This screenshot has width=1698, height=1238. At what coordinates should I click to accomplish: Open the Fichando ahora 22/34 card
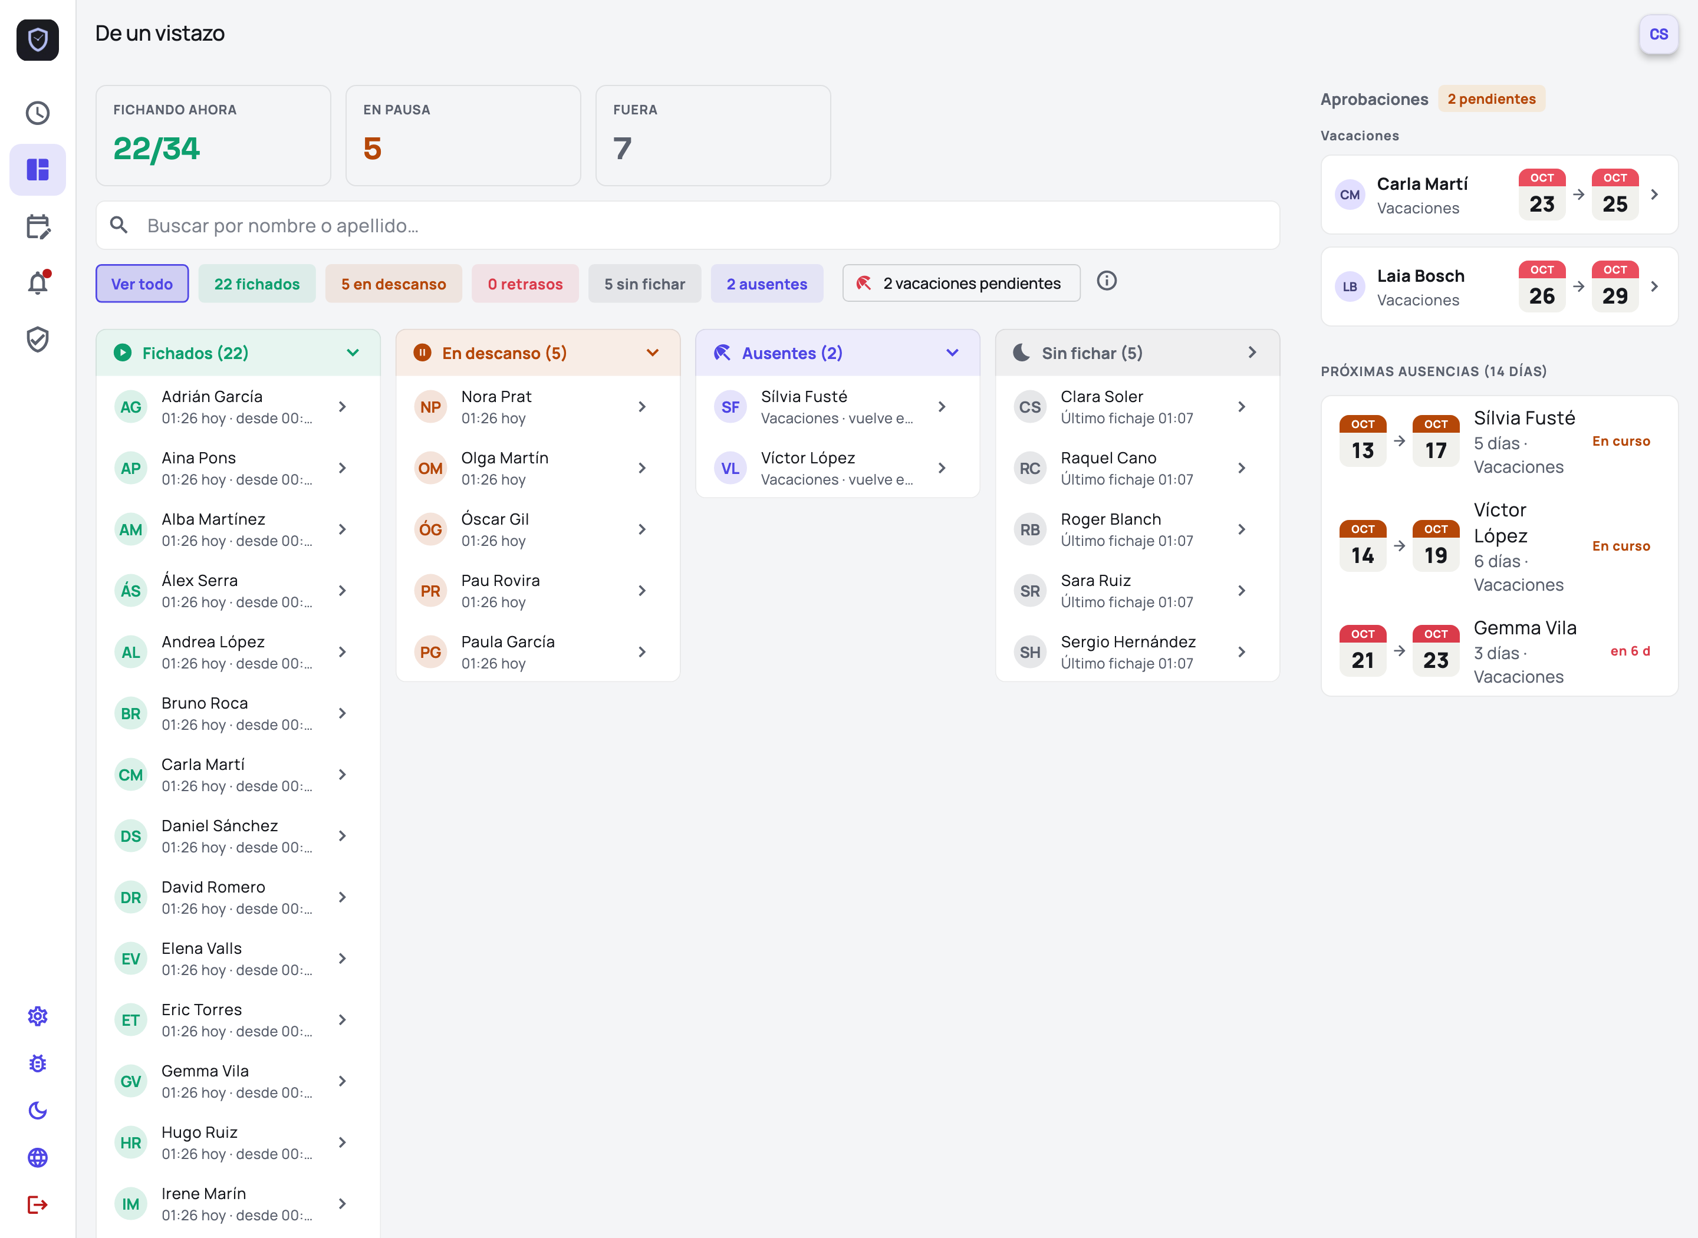(213, 136)
